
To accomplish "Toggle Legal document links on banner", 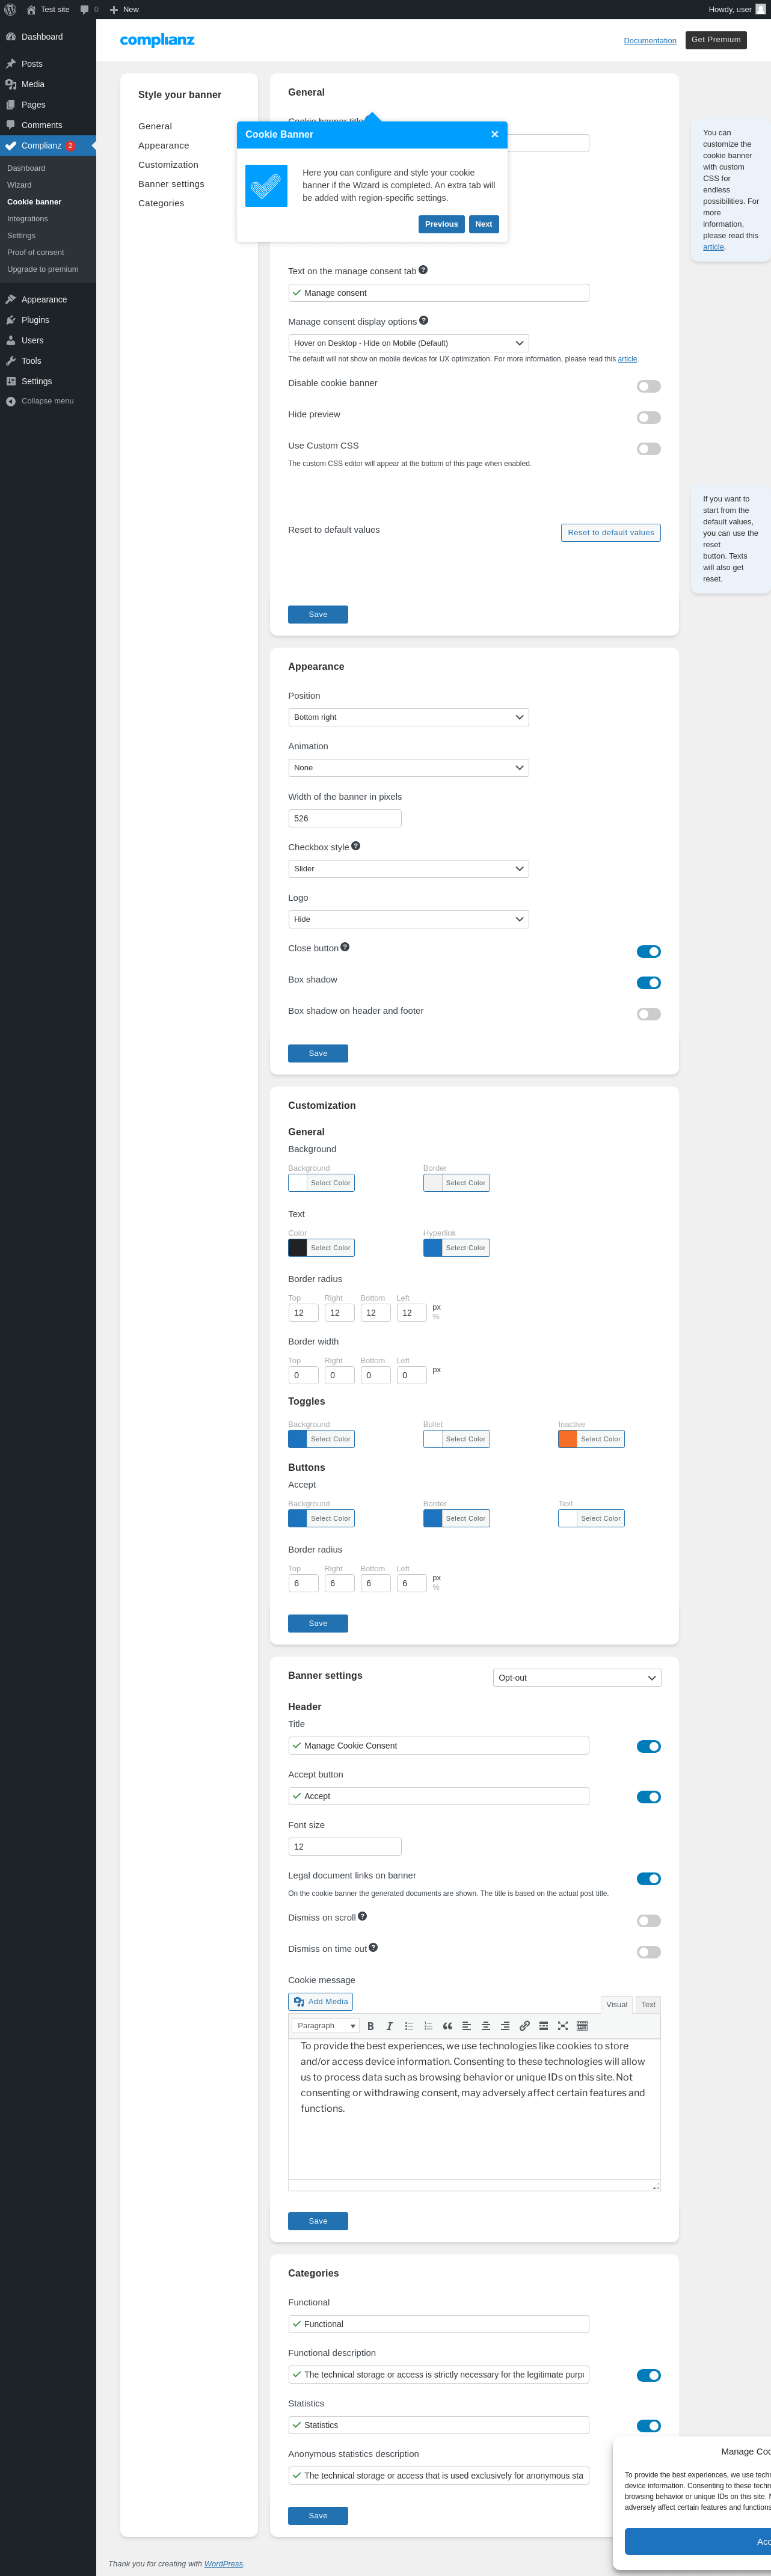I will tap(649, 1878).
